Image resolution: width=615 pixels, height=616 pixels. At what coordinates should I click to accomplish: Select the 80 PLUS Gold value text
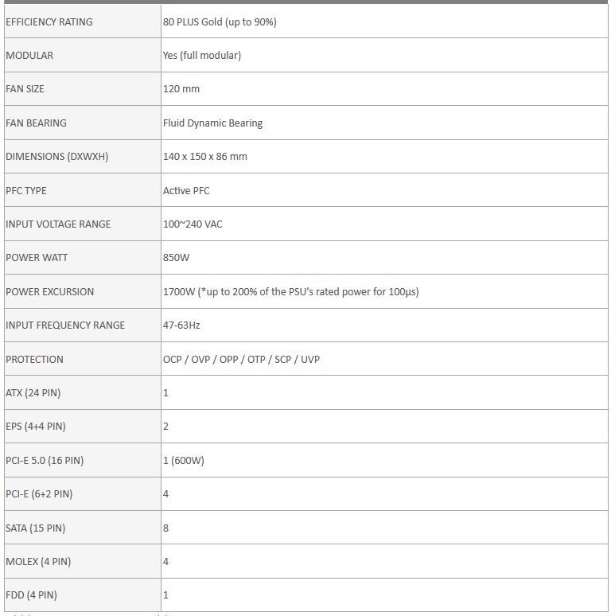[x=220, y=22]
